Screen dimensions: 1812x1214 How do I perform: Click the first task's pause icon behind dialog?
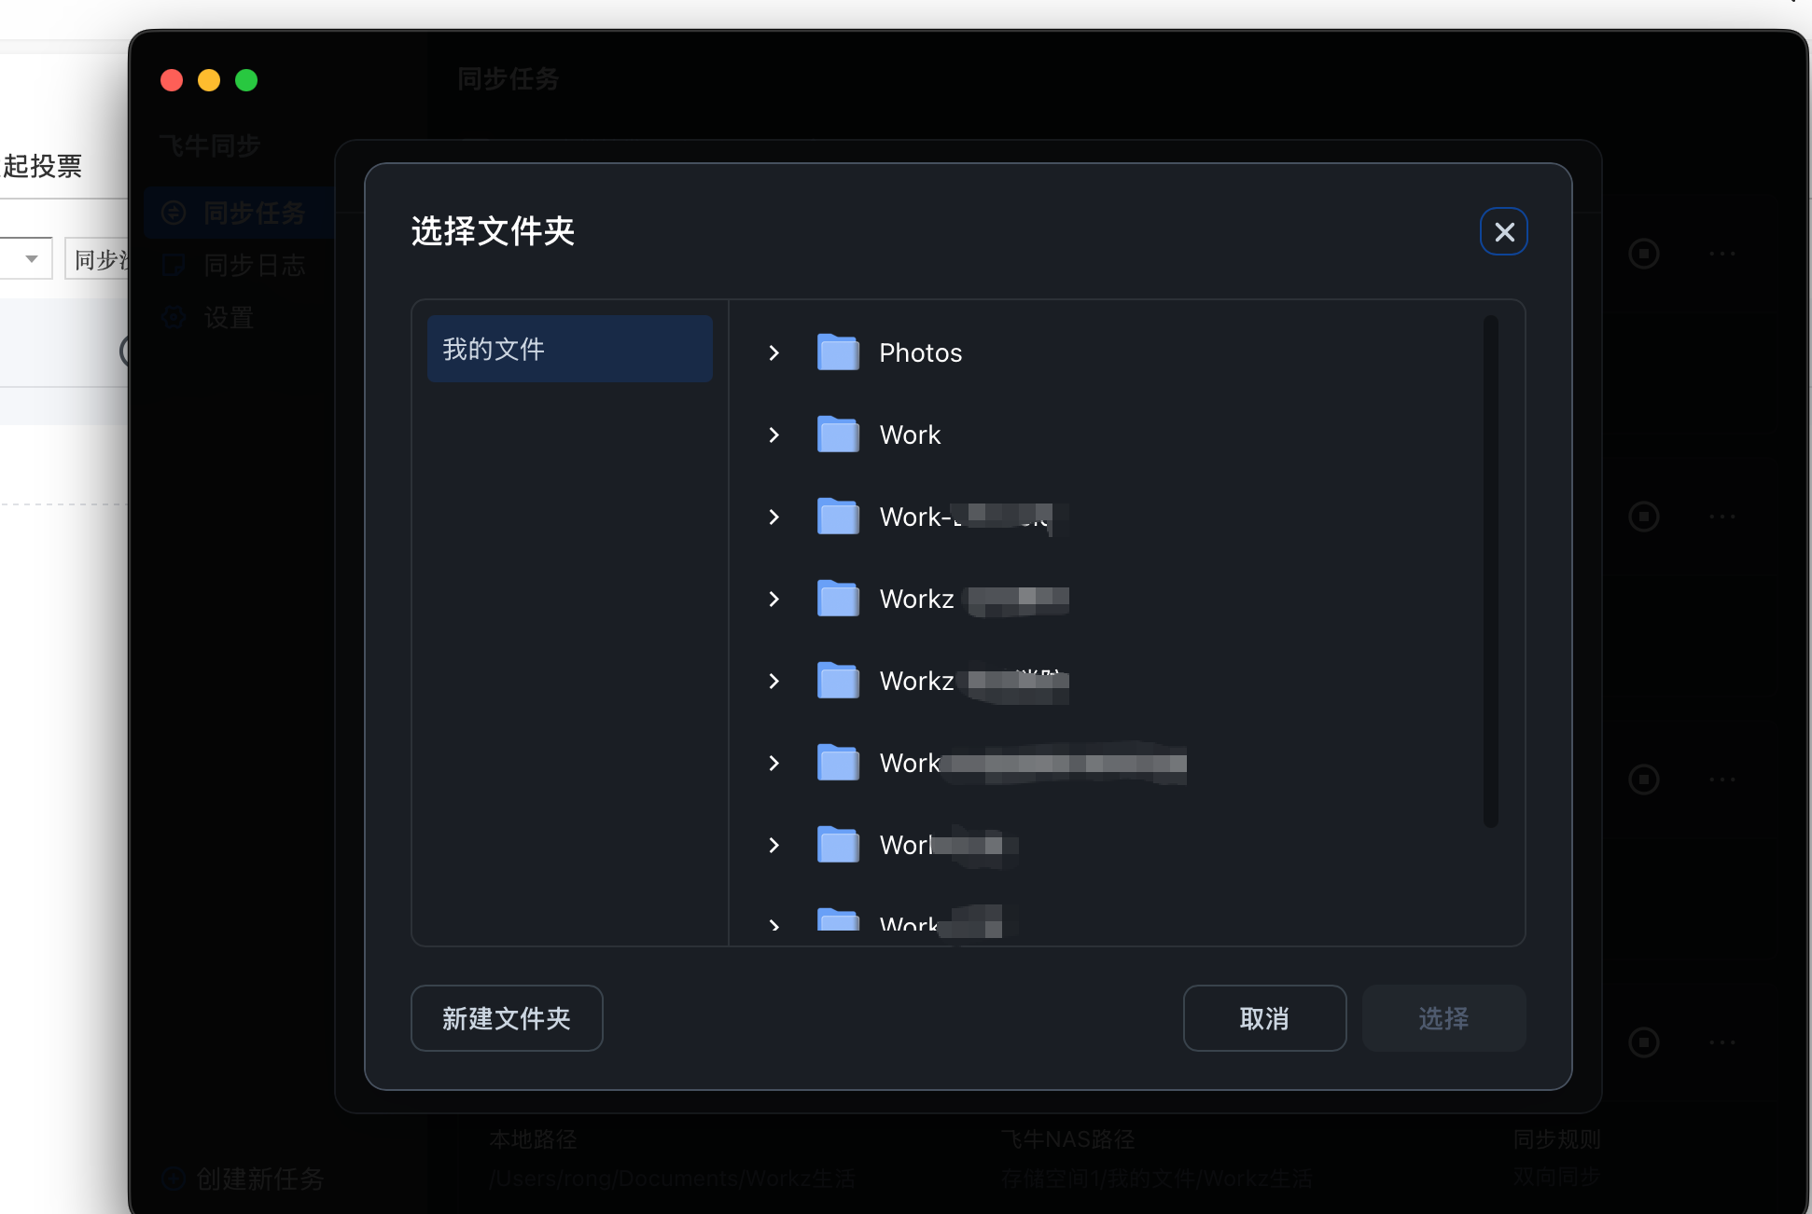(x=1643, y=254)
